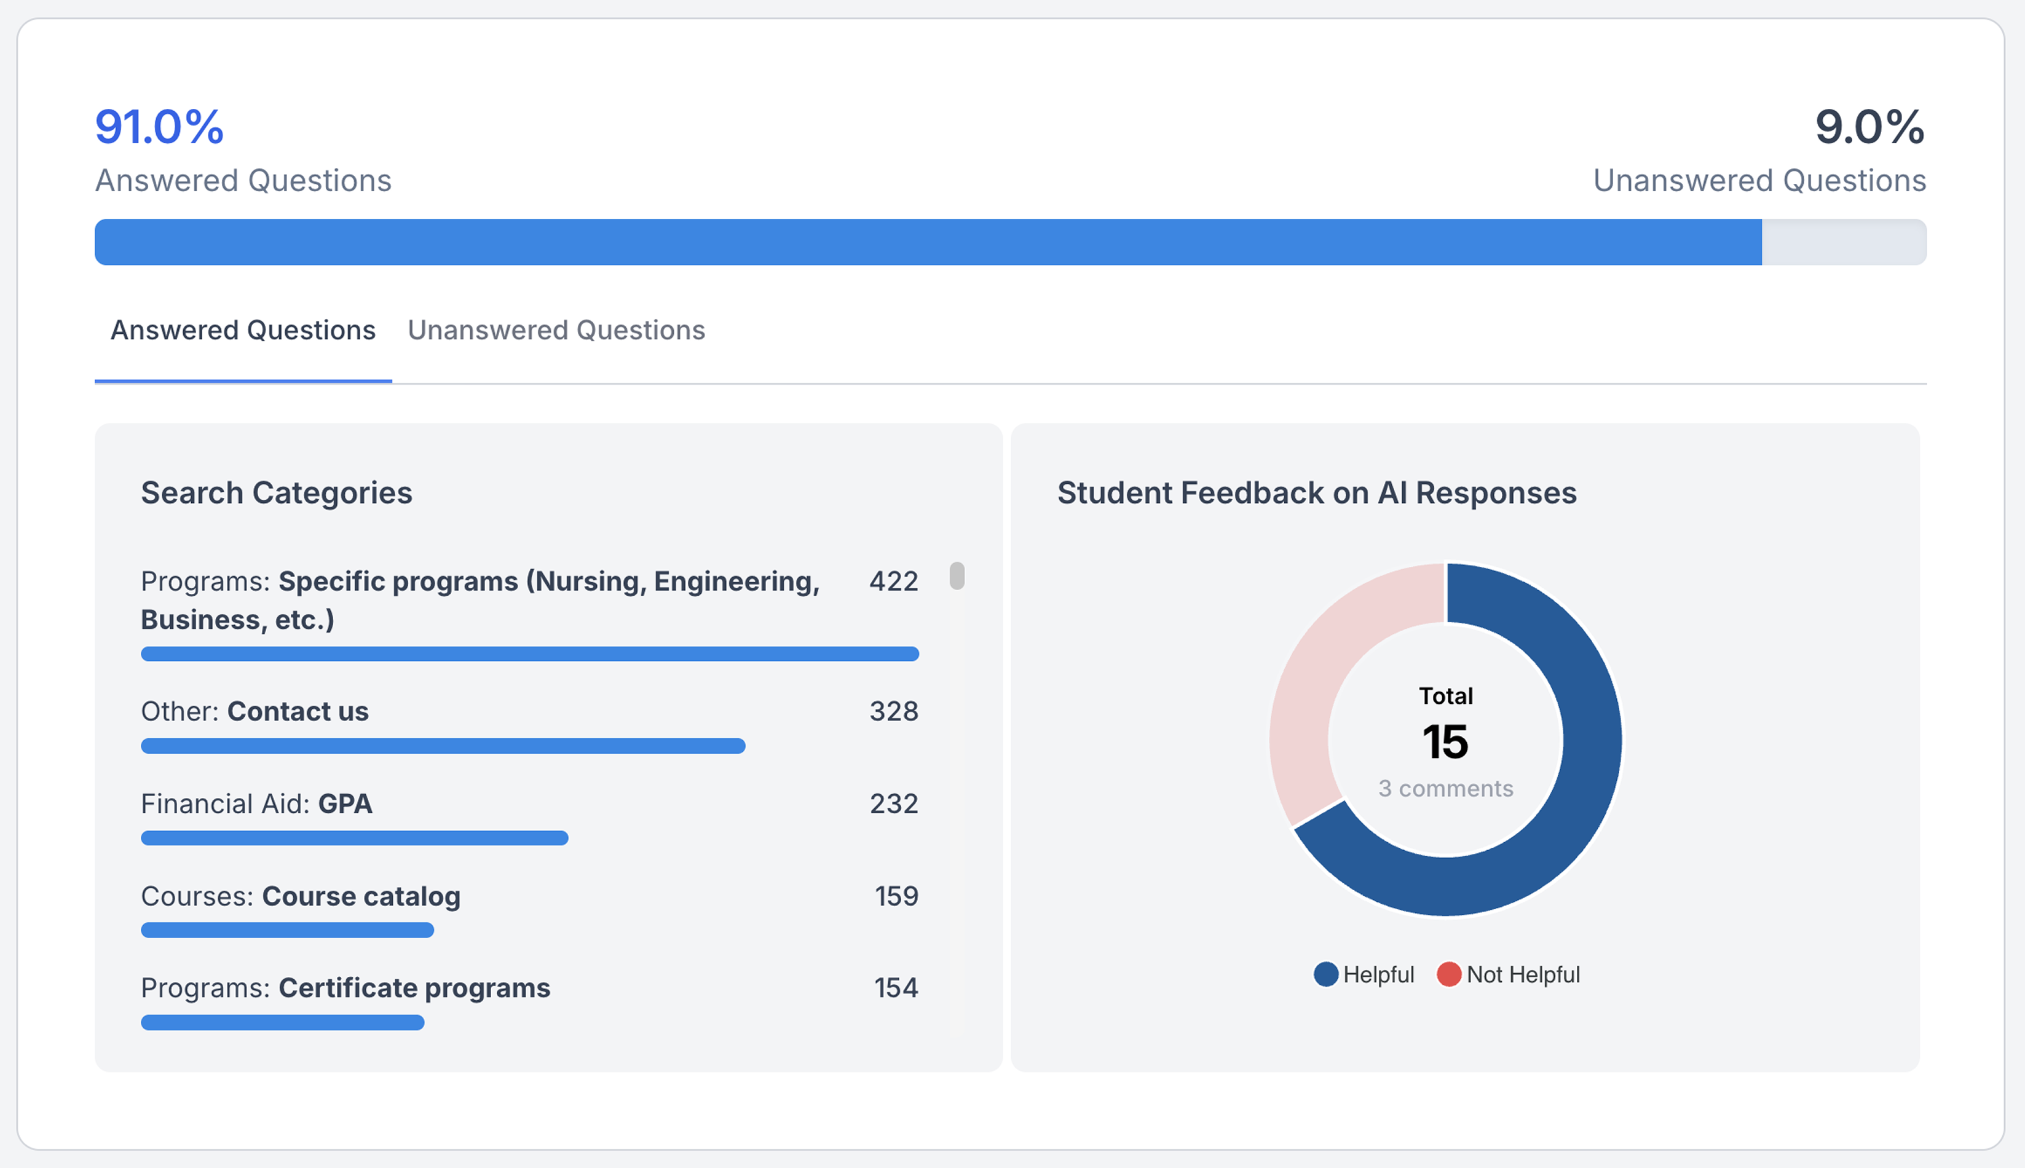Open the 3 comments link
2025x1168 pixels.
(1445, 789)
